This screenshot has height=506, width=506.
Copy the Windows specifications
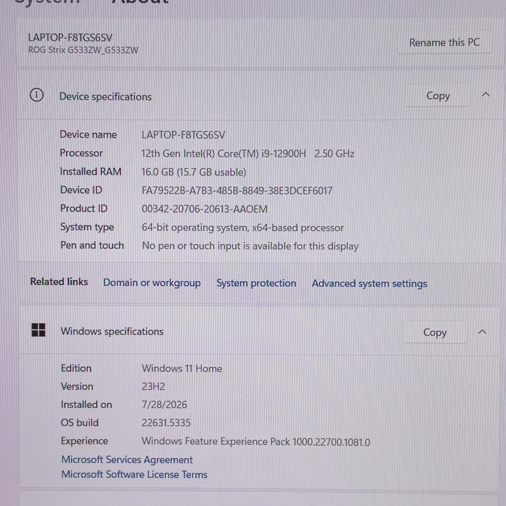pyautogui.click(x=435, y=332)
